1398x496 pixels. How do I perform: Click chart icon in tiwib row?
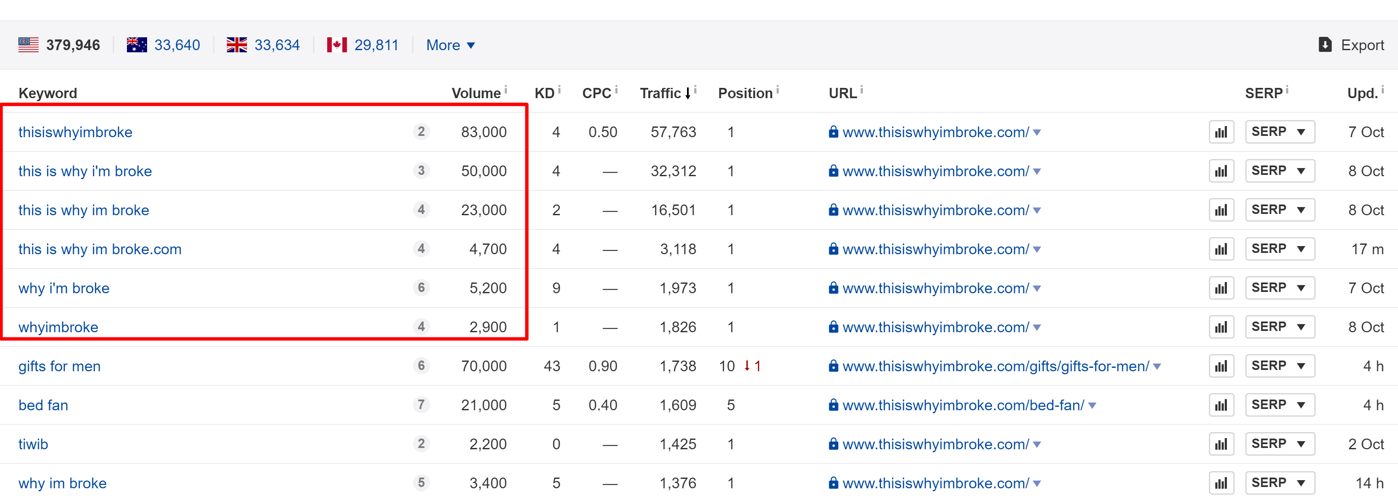1221,445
